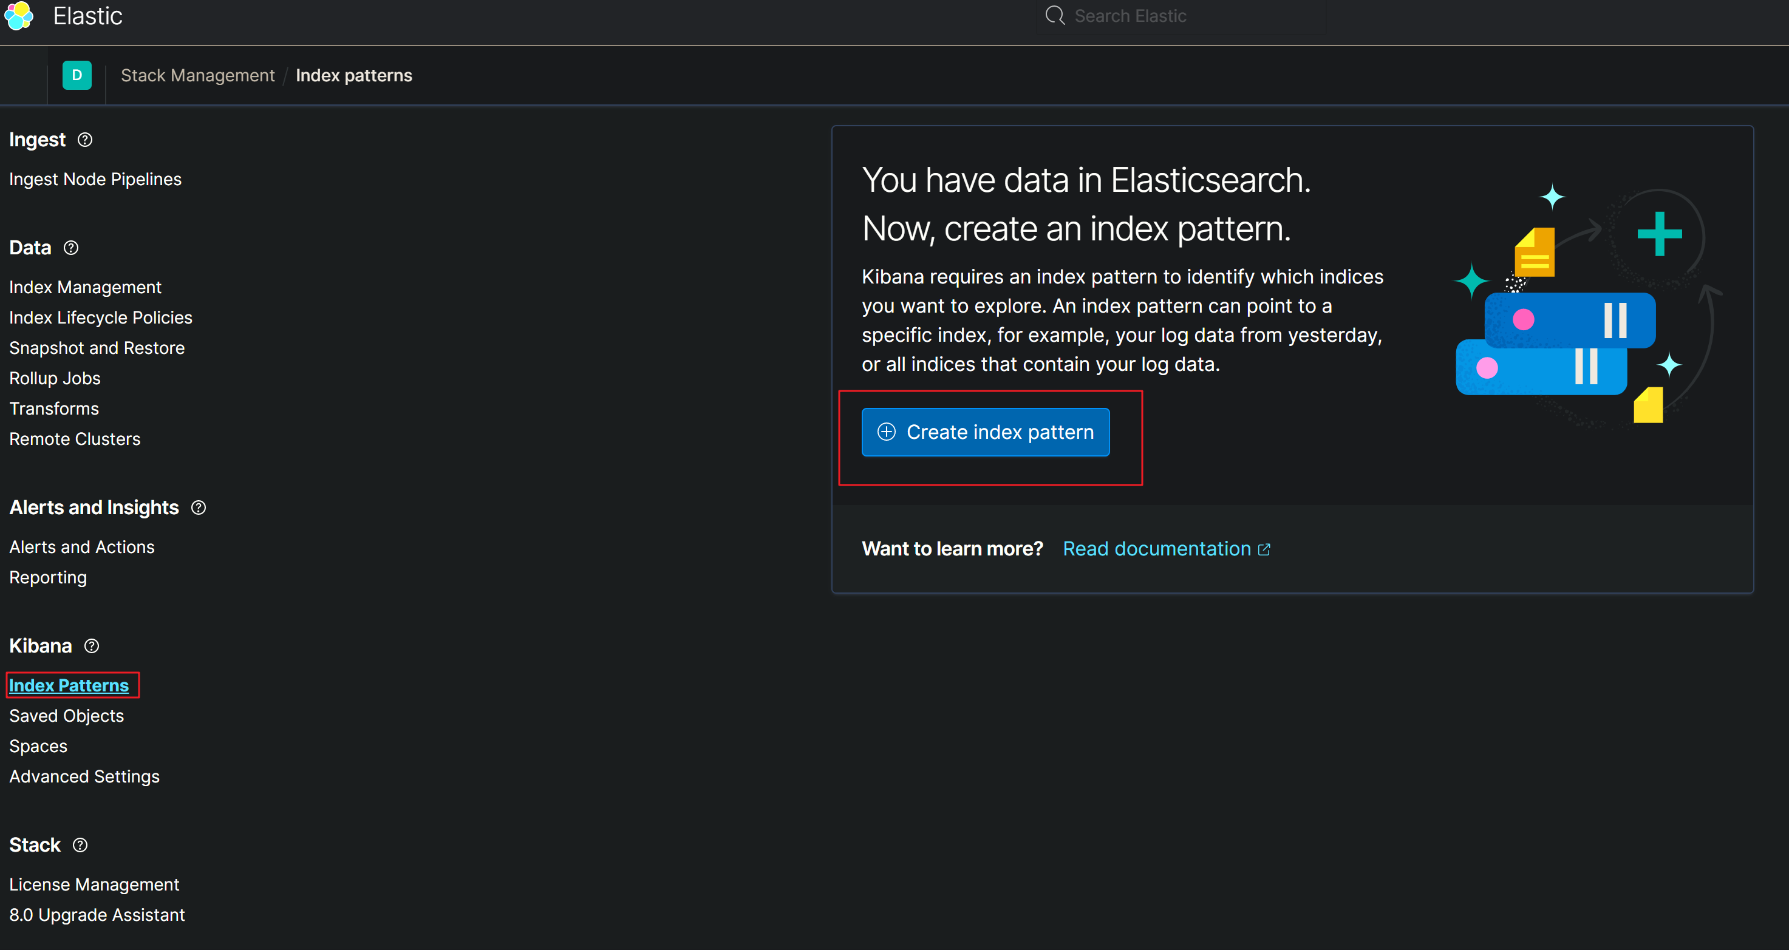Image resolution: width=1789 pixels, height=950 pixels.
Task: Click the D avatar icon
Action: click(77, 76)
